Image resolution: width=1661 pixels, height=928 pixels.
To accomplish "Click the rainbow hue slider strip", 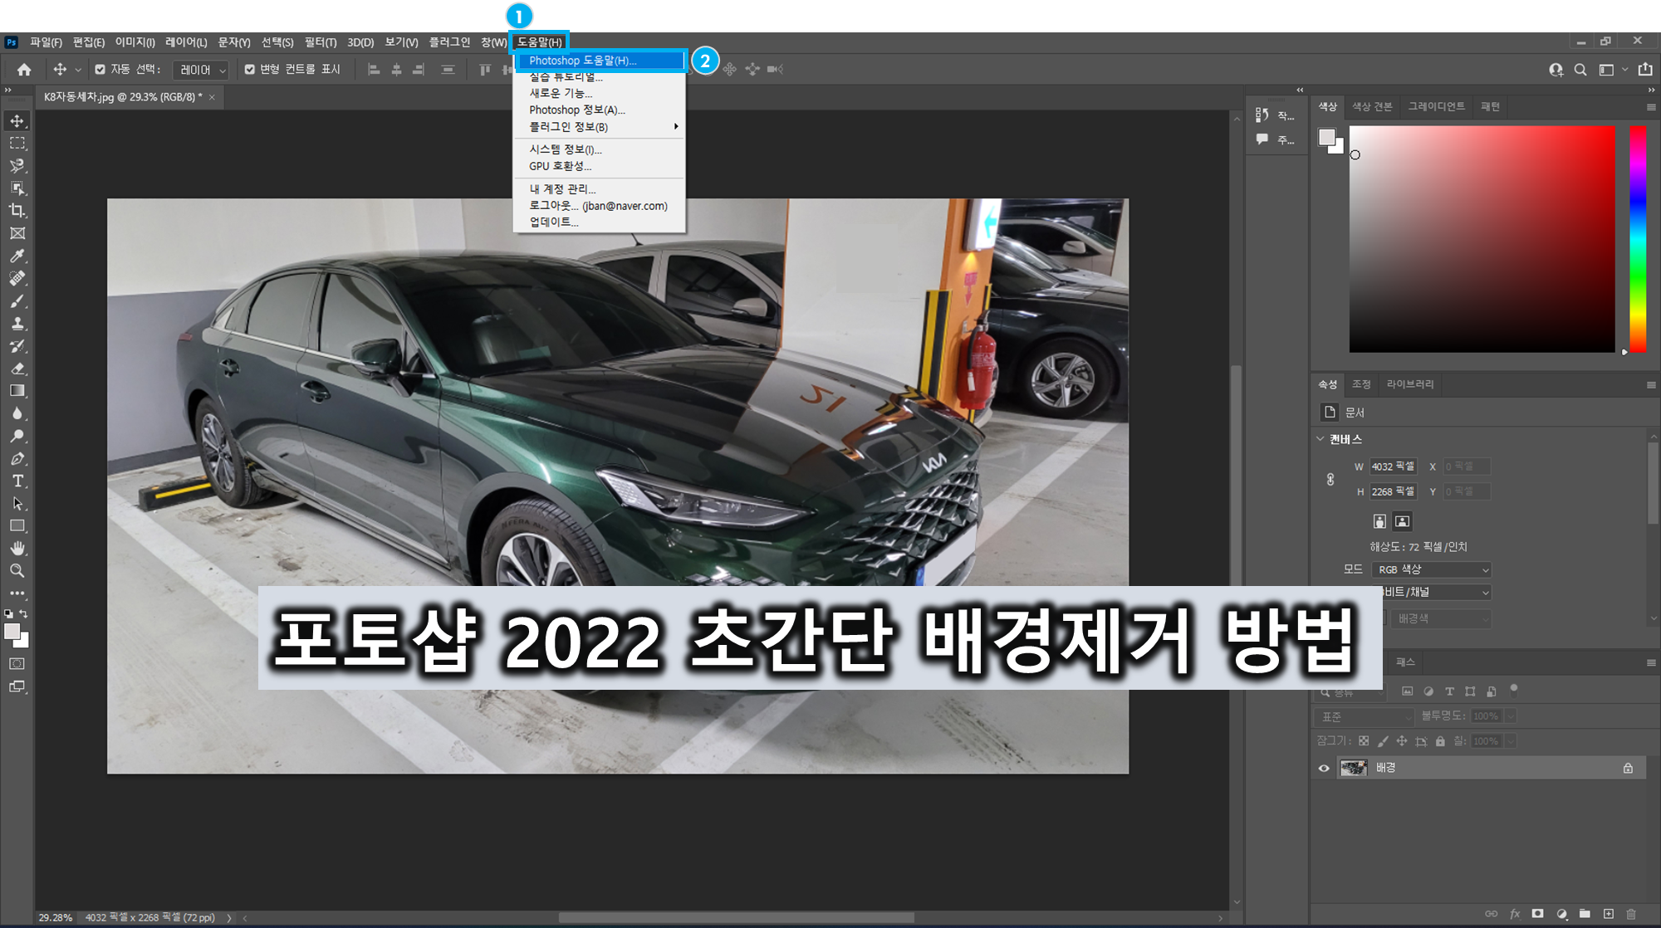I will click(1637, 239).
